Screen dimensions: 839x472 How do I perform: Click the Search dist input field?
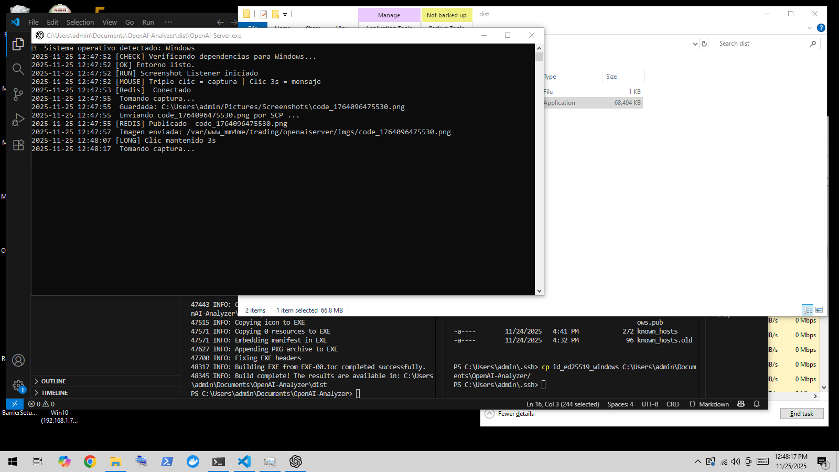762,44
